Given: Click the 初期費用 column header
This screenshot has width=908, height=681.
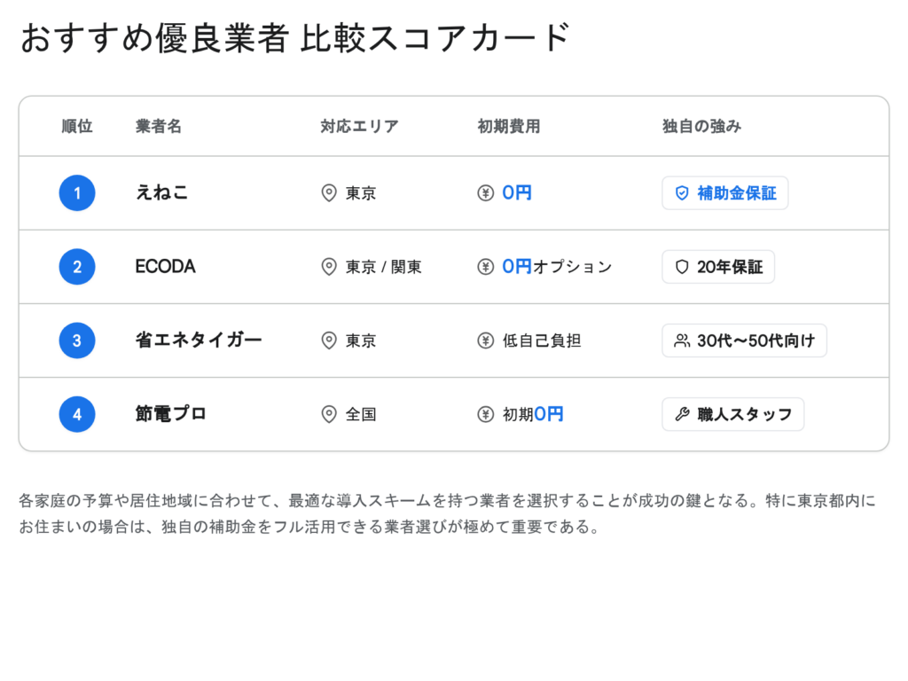Looking at the screenshot, I should 508,127.
